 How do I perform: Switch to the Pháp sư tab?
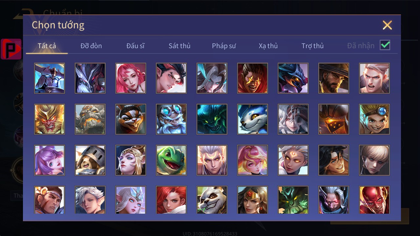(224, 46)
